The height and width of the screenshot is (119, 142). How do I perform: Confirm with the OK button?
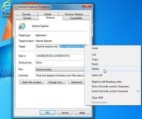47,112
